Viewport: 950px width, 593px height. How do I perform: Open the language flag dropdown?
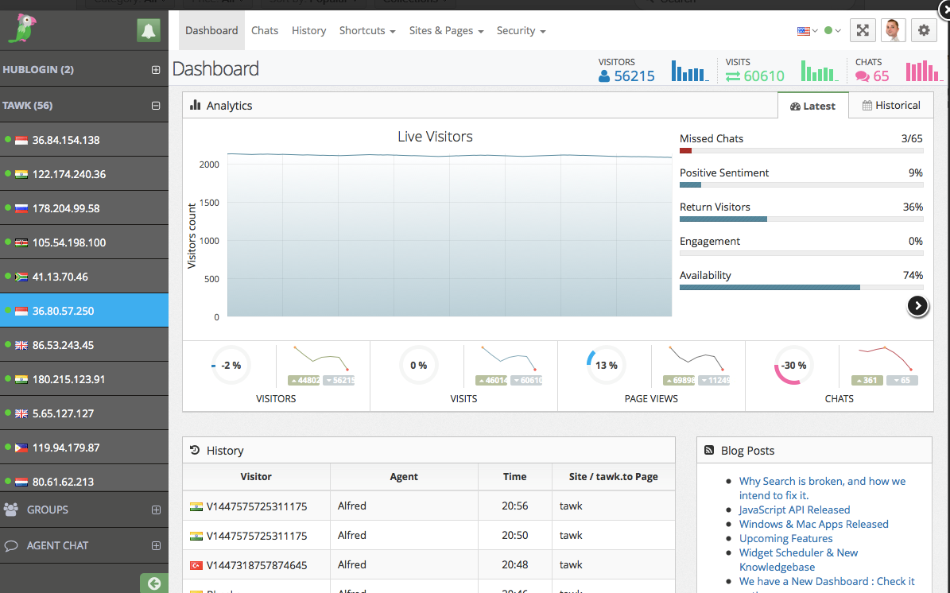[x=807, y=31]
